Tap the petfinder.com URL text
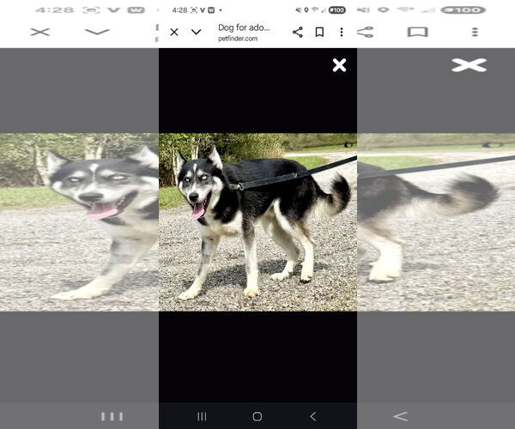The width and height of the screenshot is (515, 429). click(x=238, y=39)
